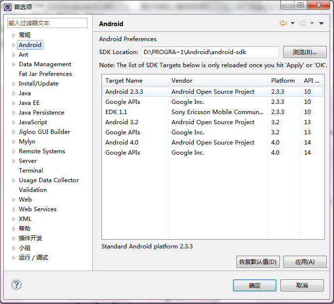Click the 恢复默认值(D) restore defaults button

(258, 261)
